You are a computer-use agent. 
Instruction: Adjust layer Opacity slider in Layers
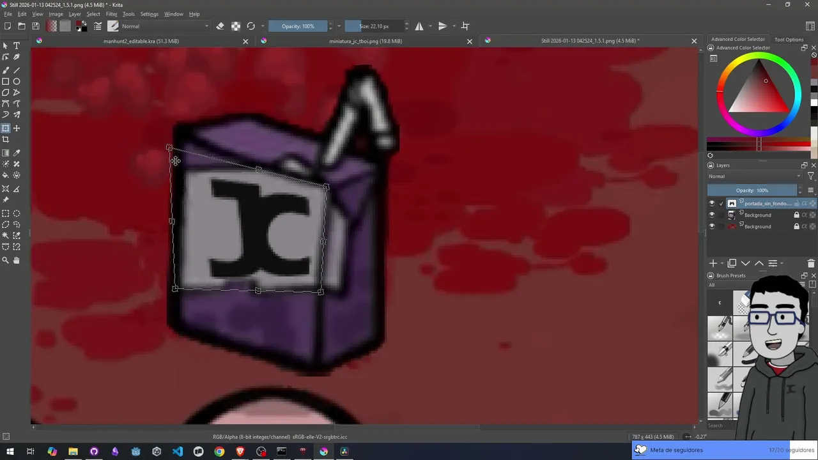pyautogui.click(x=752, y=190)
